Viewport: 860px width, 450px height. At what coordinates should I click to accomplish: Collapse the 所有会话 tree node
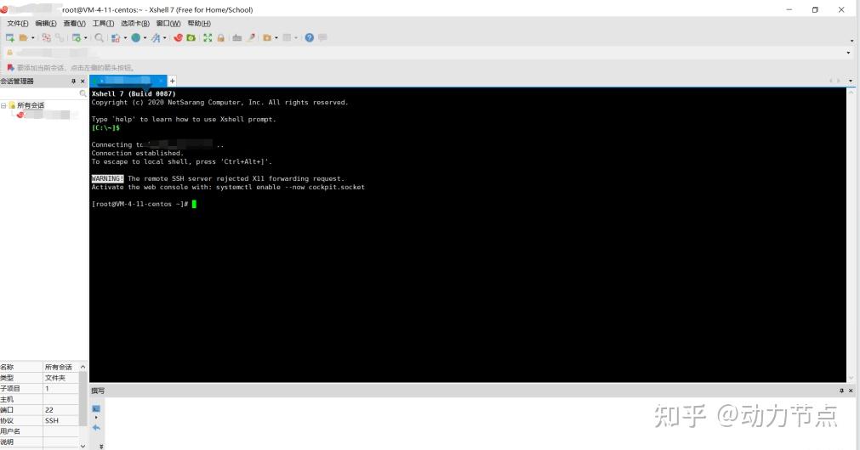(3, 105)
